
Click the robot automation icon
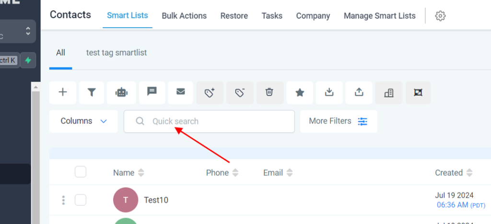(x=122, y=92)
